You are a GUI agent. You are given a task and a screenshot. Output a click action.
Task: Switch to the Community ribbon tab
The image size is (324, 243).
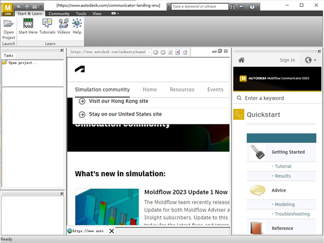59,13
